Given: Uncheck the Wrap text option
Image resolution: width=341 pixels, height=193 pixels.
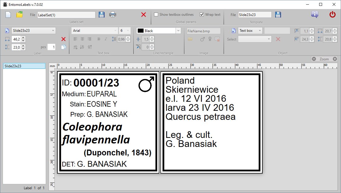Looking at the screenshot, I should click(x=202, y=15).
